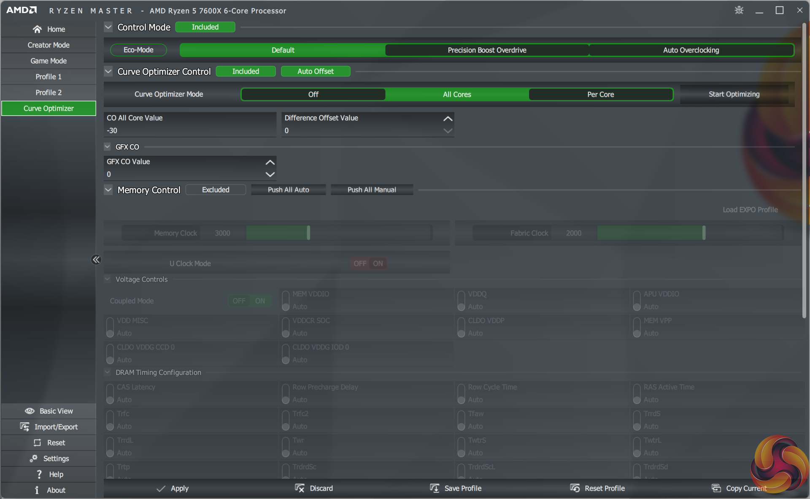The height and width of the screenshot is (499, 810).
Task: Collapse the Control Mode section
Action: 108,27
